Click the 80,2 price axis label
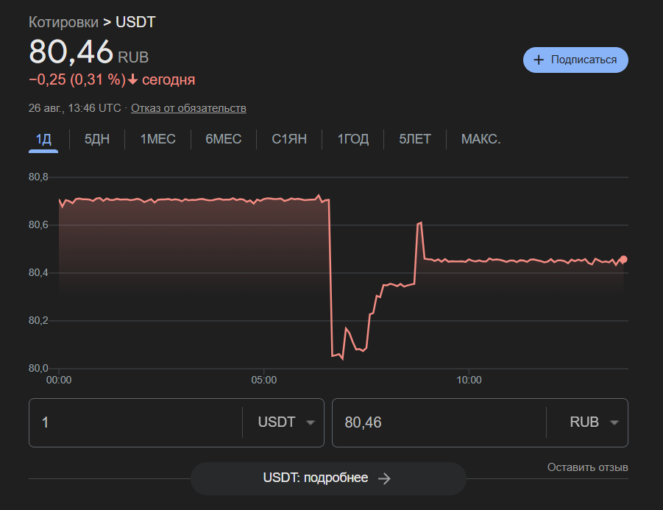The height and width of the screenshot is (510, 663). 38,321
